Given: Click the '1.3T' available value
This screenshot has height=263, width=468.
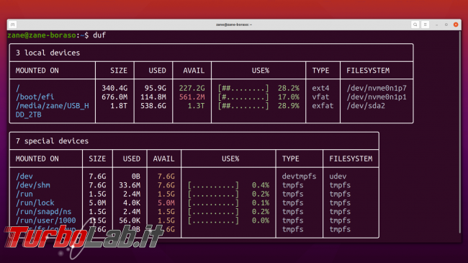Looking at the screenshot, I should coord(196,106).
